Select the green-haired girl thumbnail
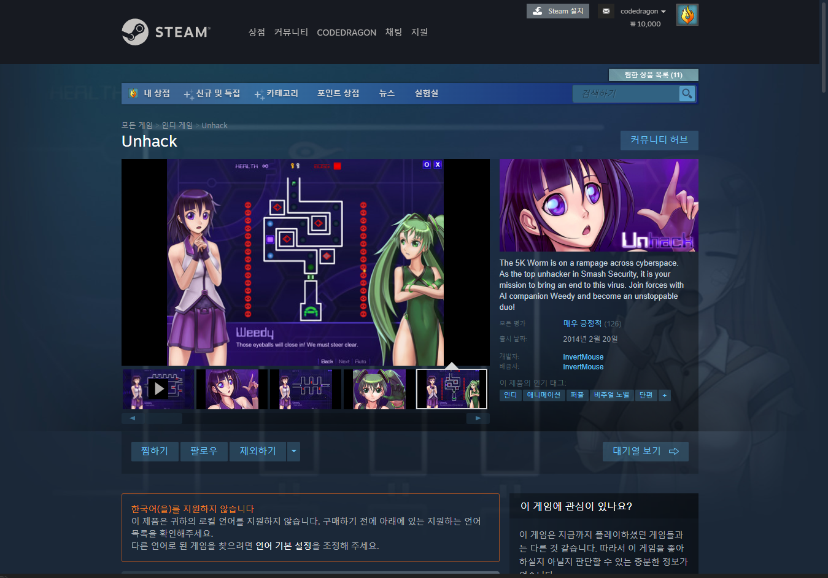This screenshot has width=828, height=578. coord(379,389)
